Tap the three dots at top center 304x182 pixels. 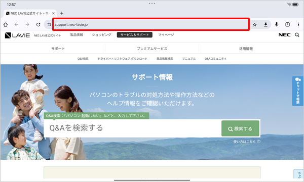(152, 4)
